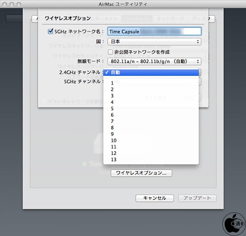Open the 国 dropdown showing 日本

pos(154,42)
